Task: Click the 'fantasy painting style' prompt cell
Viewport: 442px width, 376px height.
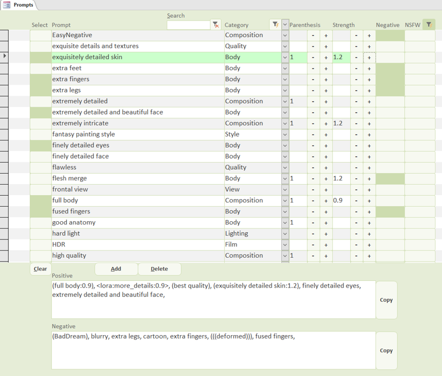Action: tap(138, 134)
